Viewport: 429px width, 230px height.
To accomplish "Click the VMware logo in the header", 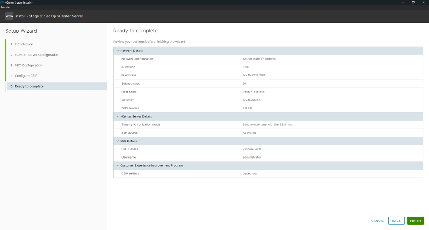I will click(9, 16).
